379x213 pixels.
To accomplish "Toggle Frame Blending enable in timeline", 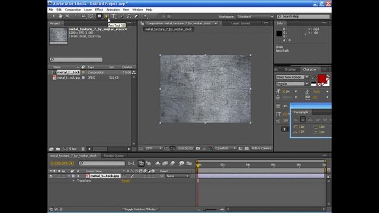I will pos(165,163).
